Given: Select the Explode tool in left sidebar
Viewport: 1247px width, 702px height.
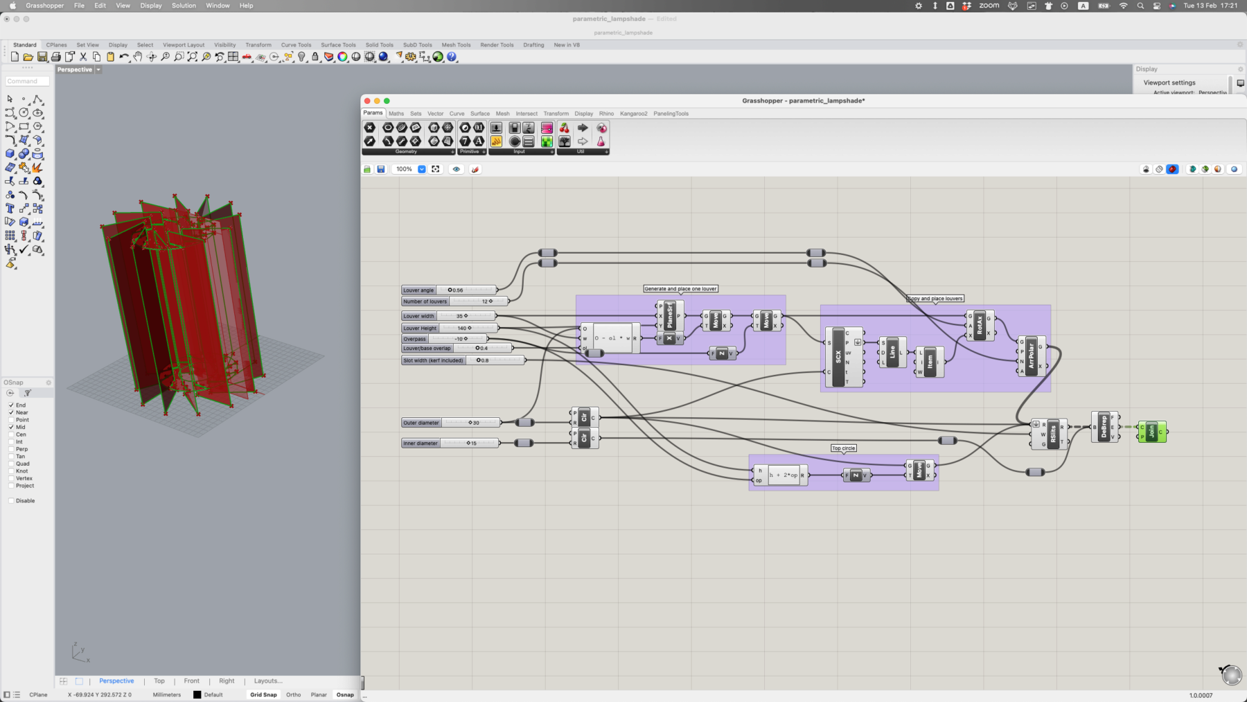Looking at the screenshot, I should pyautogui.click(x=37, y=167).
